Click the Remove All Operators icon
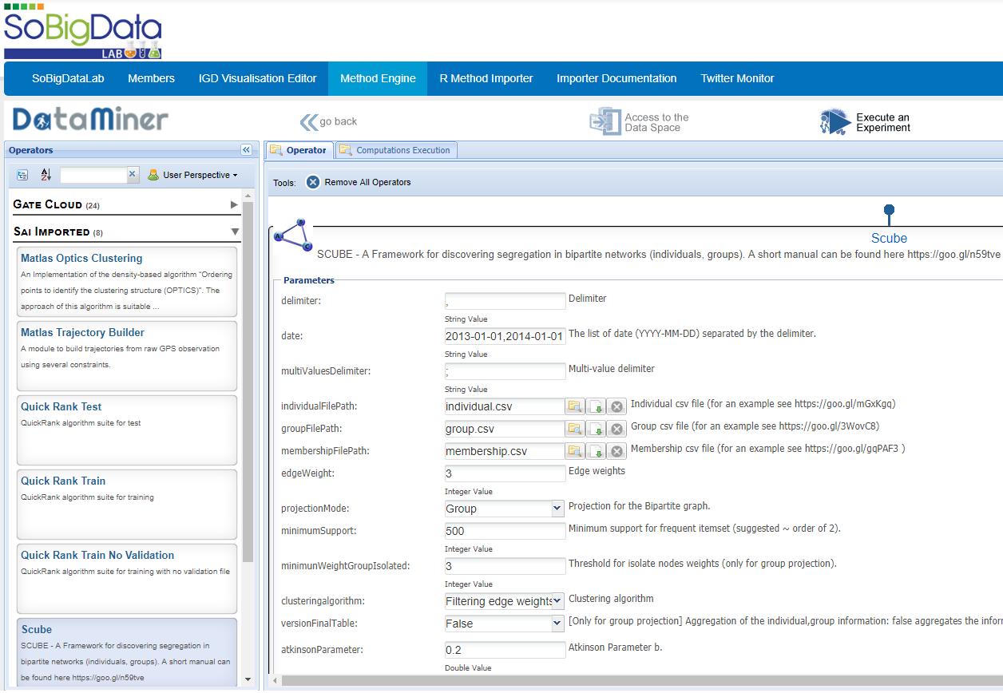Viewport: 1003px width, 693px height. click(x=313, y=182)
